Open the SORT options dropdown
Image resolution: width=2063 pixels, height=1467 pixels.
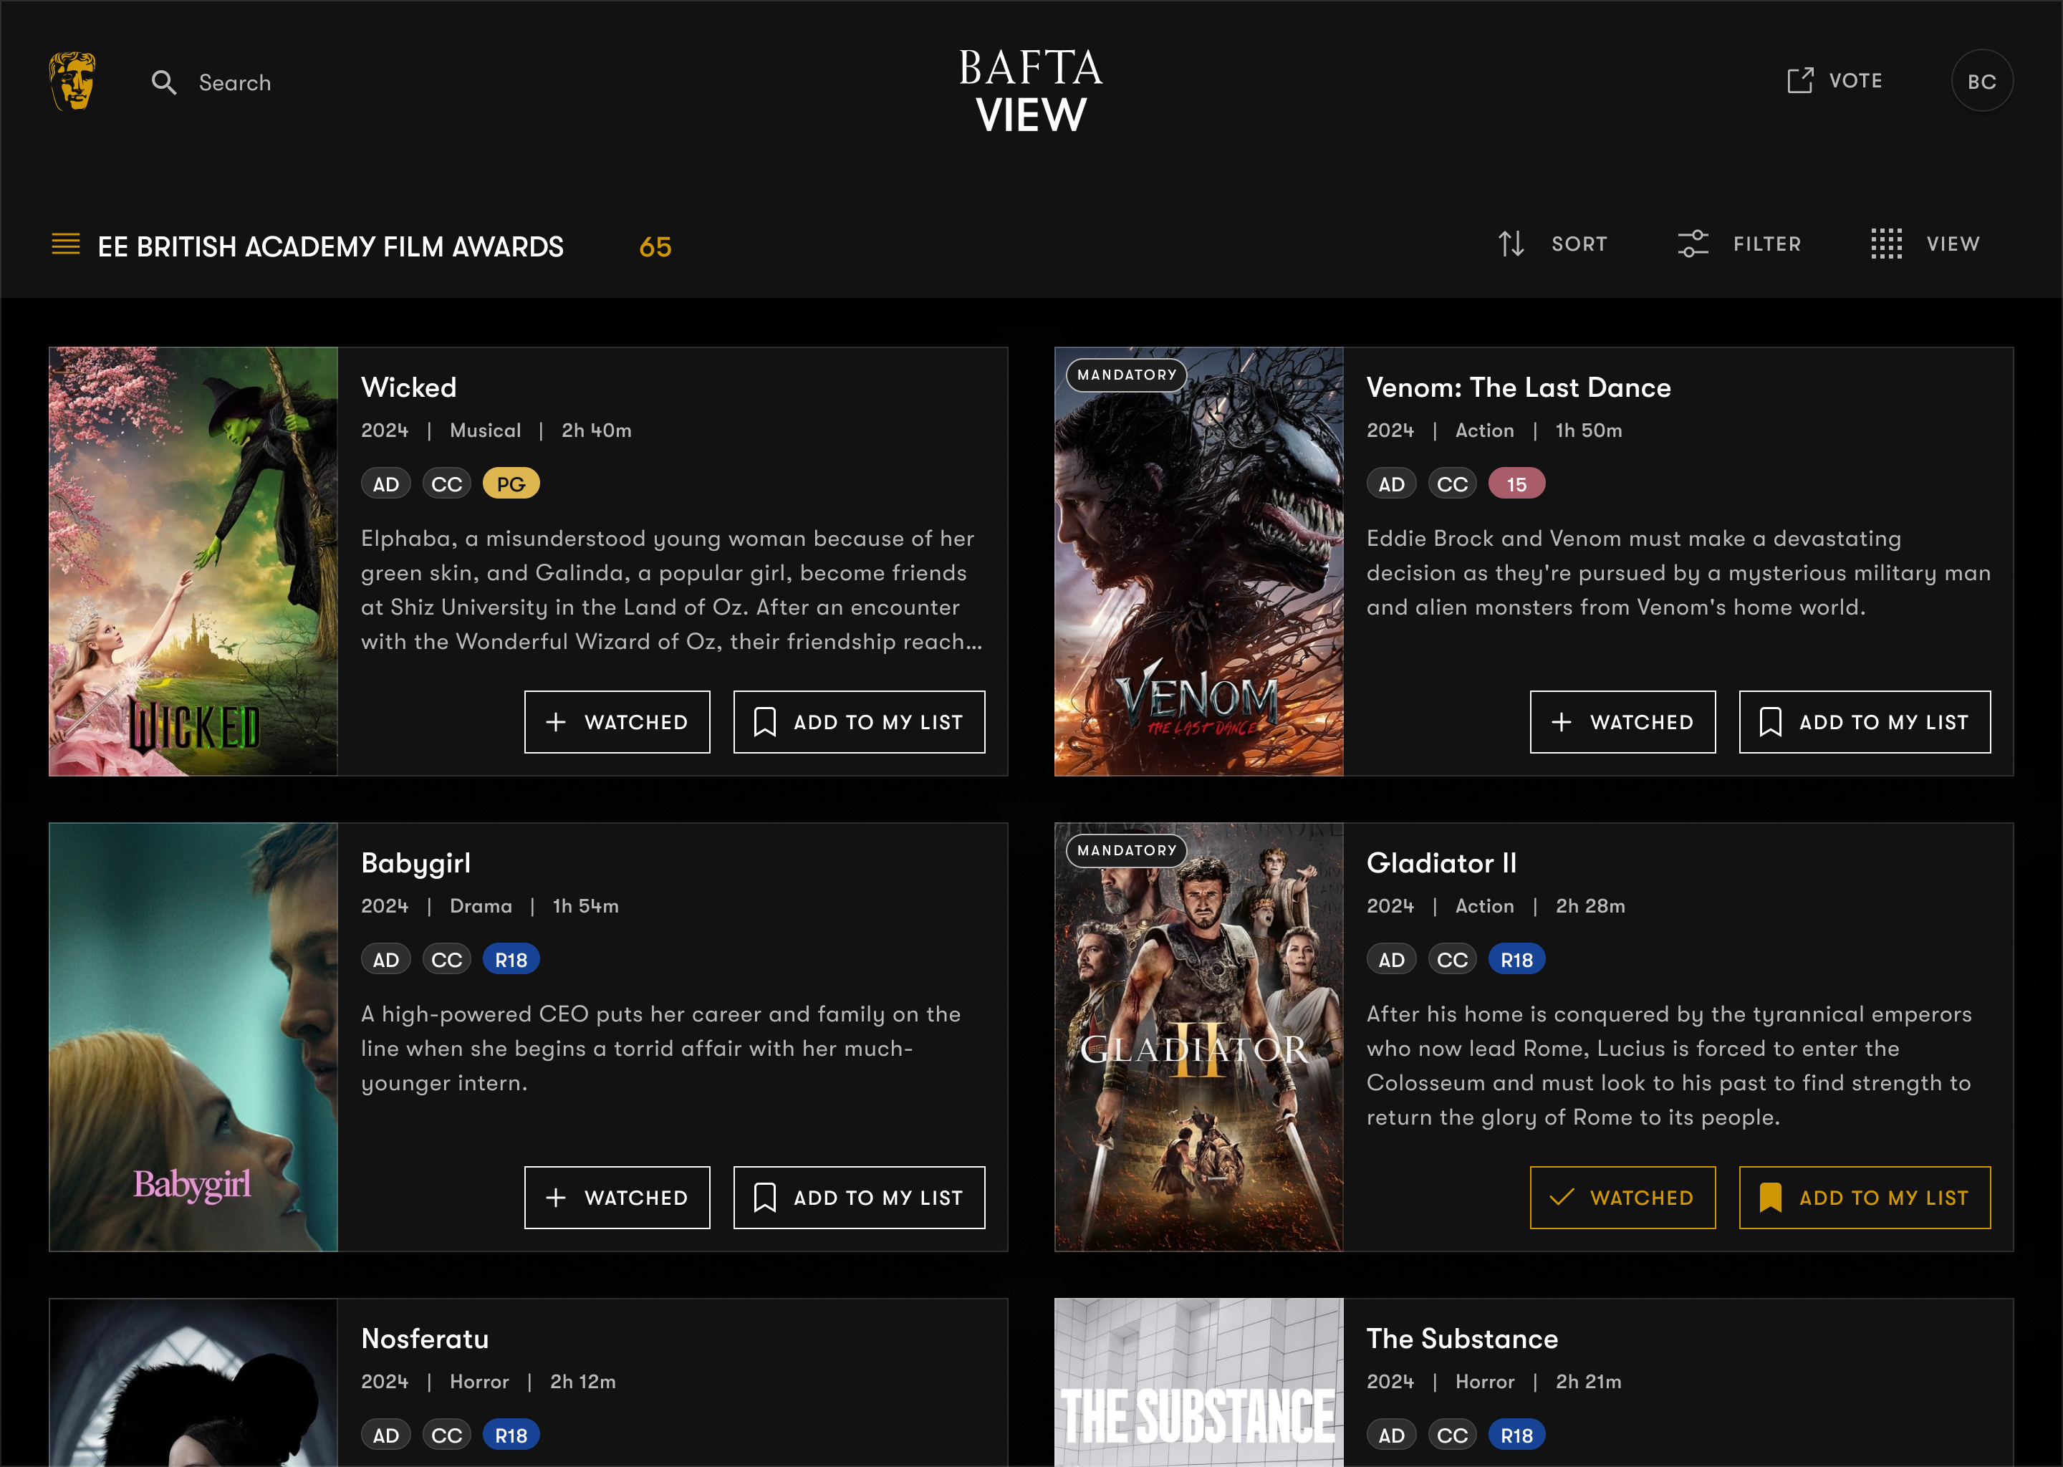tap(1579, 244)
